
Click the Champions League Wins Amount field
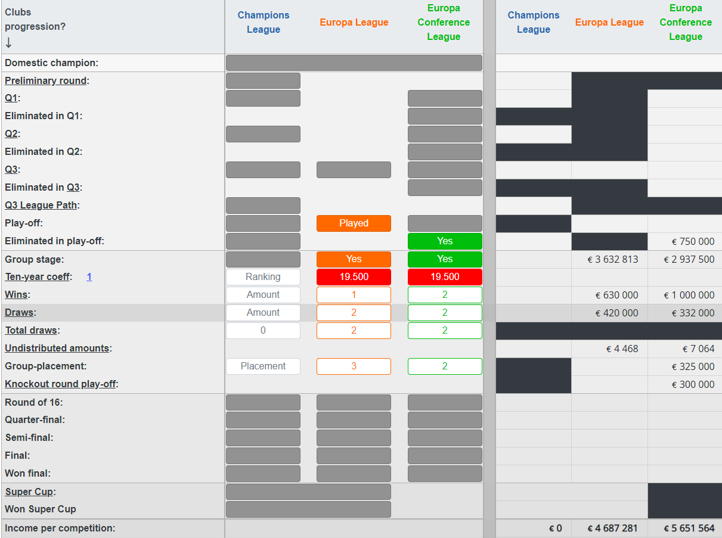tap(263, 295)
